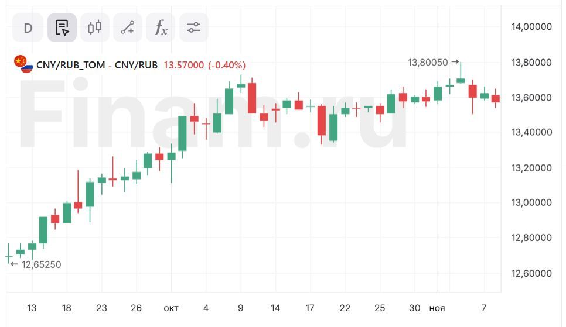Click the minimum label 12,65250

[x=41, y=264]
